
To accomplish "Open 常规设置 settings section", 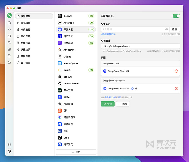I will (34, 29).
